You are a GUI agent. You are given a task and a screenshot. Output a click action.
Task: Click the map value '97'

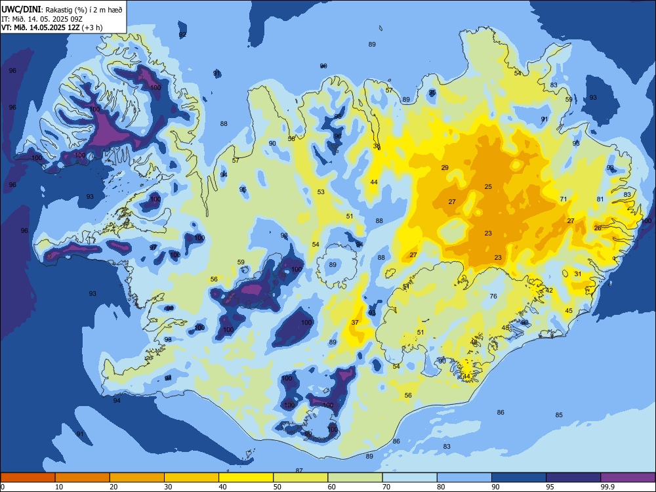coord(153,247)
